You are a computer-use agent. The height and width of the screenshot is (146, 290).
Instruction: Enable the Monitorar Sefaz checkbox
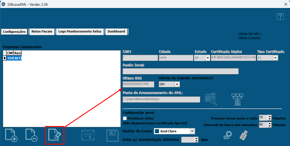[x=124, y=118]
